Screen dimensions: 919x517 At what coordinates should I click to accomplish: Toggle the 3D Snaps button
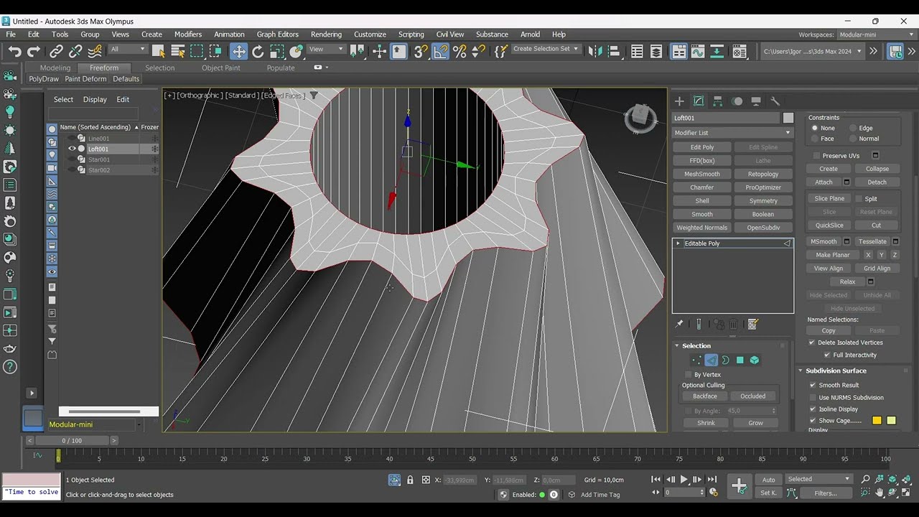421,51
